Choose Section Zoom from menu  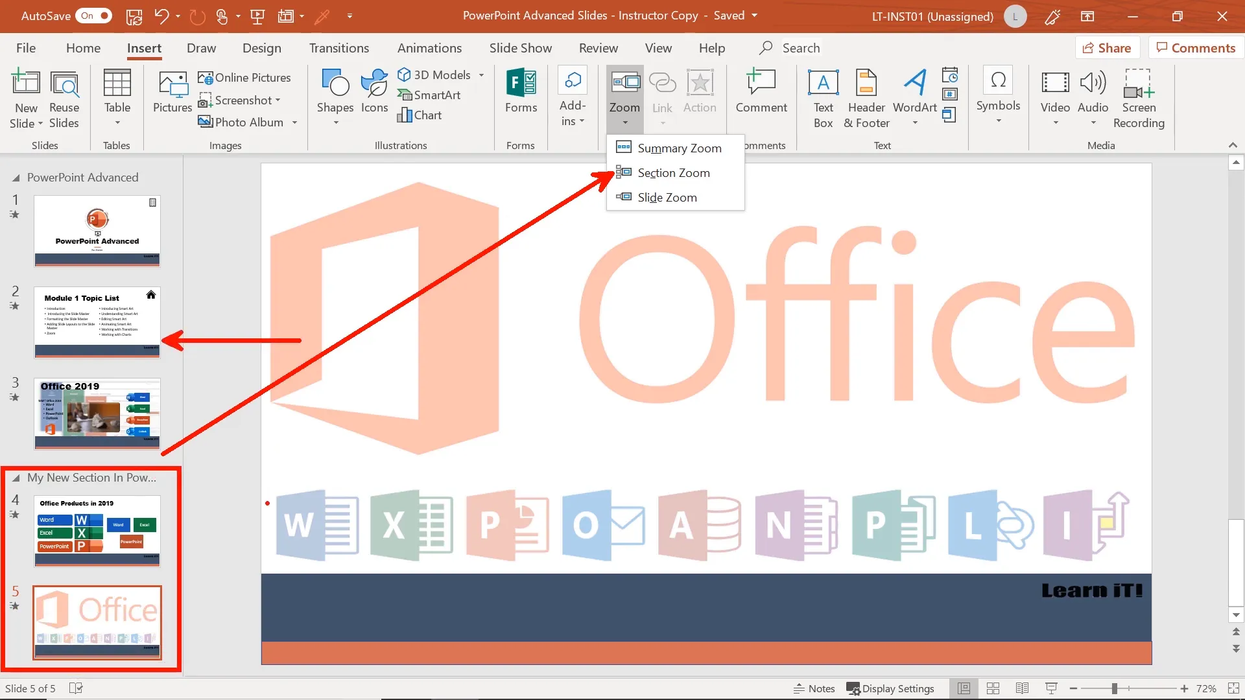click(x=675, y=173)
